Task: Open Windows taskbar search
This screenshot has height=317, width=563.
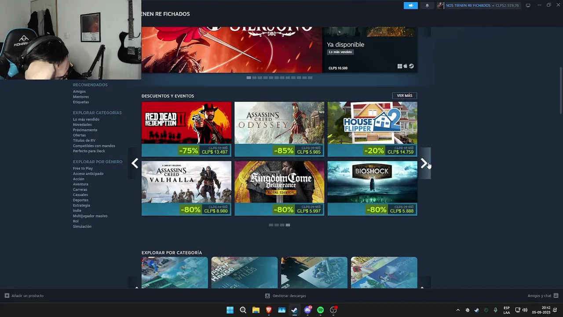Action: tap(243, 310)
